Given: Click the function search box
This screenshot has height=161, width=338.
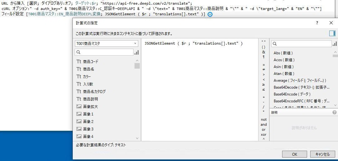Looking at the screenshot, I should pos(301,44).
